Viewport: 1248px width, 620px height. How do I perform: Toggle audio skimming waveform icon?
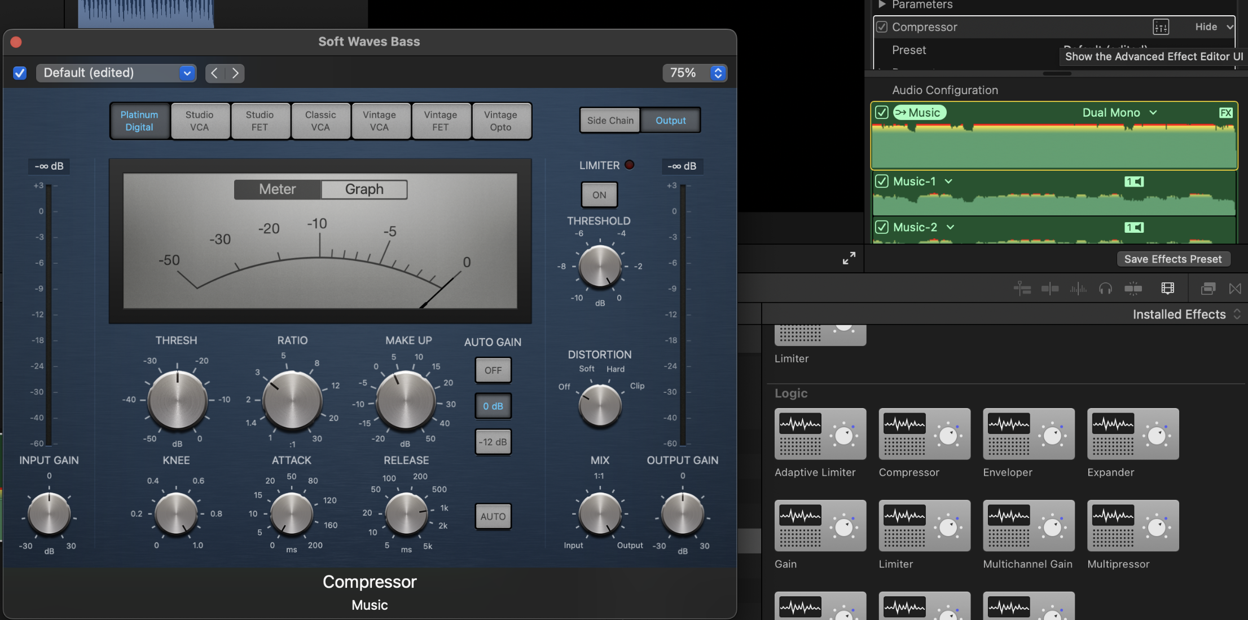coord(1078,289)
